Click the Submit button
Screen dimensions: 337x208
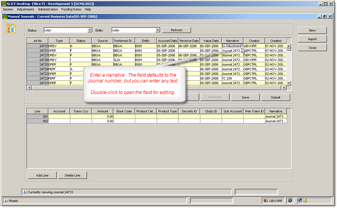click(275, 97)
